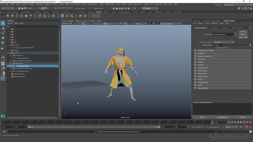
Task: Switch to the Channel Box / Layer Editor tab
Action: click(x=212, y=21)
